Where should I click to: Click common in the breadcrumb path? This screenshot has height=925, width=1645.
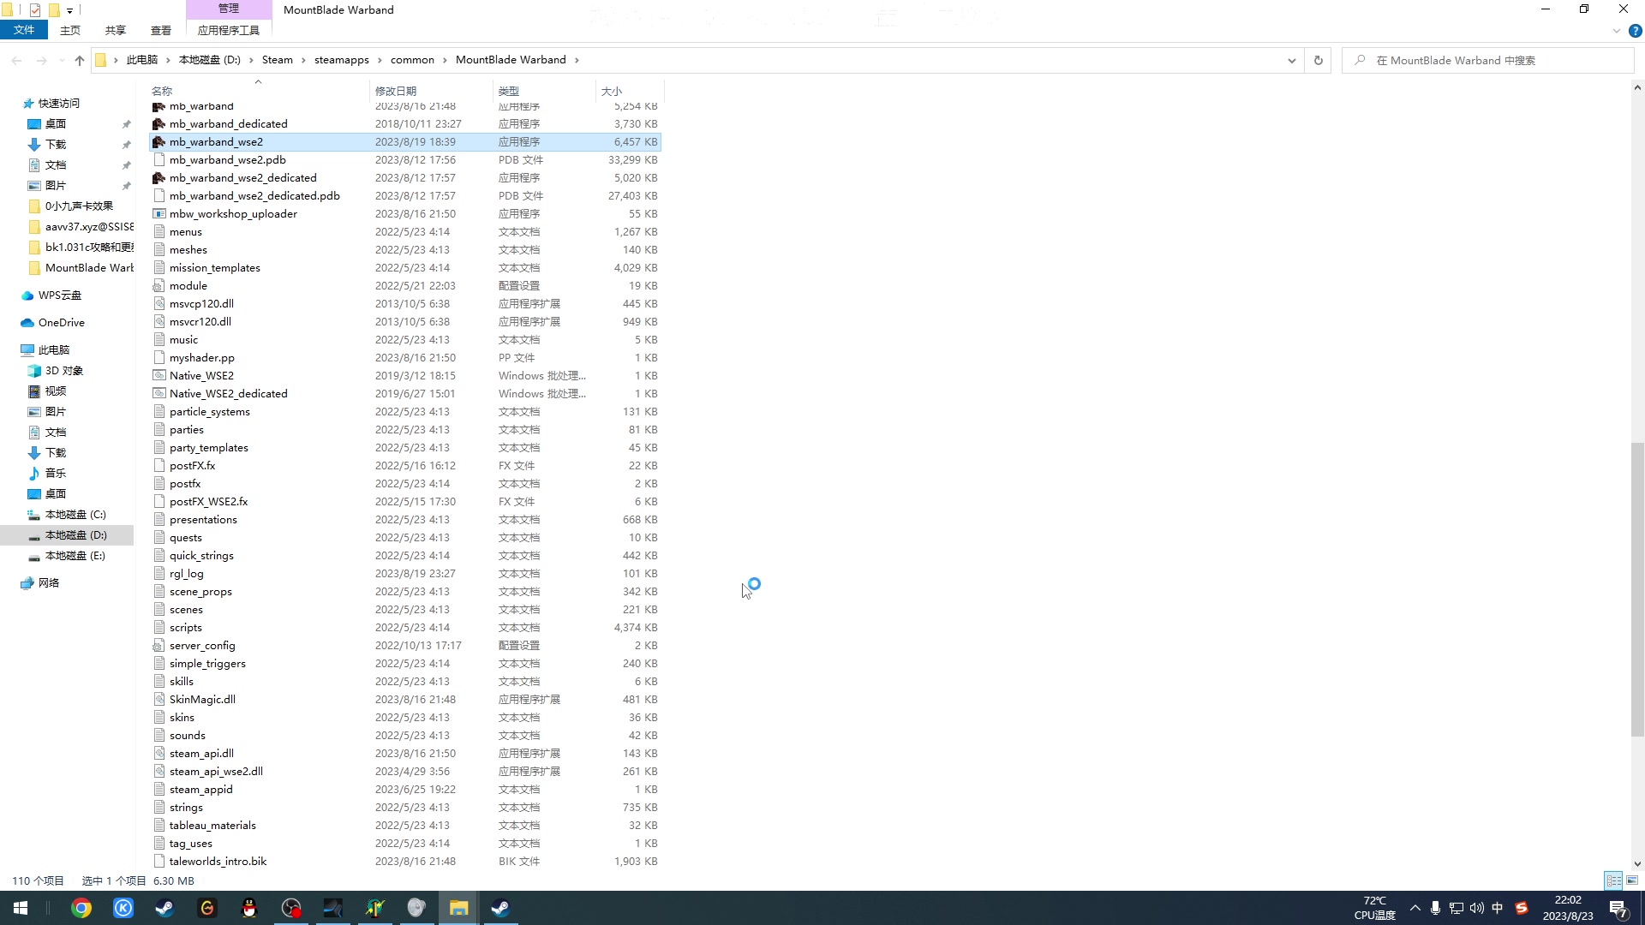pos(412,60)
